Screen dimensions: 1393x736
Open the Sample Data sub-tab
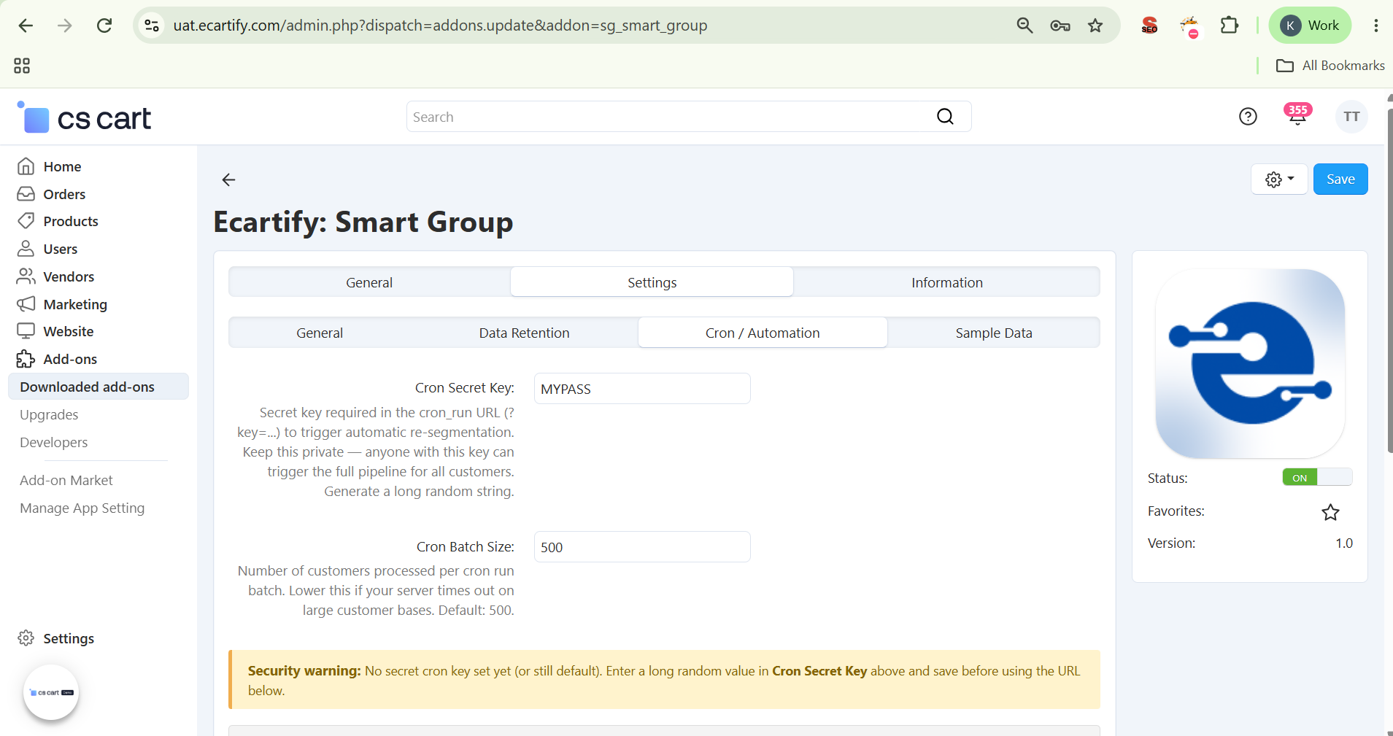click(994, 333)
